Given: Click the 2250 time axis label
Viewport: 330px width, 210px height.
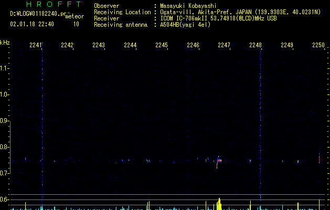Looking at the screenshot, I should (x=318, y=45).
